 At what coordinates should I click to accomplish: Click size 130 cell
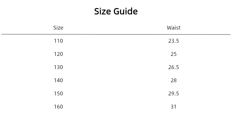[58, 67]
